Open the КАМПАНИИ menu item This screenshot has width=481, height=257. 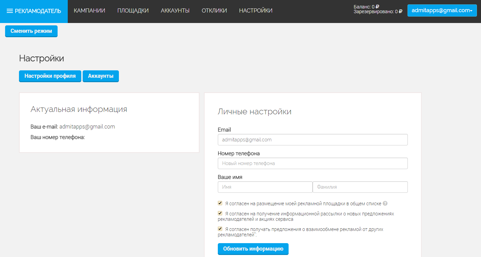tap(89, 11)
